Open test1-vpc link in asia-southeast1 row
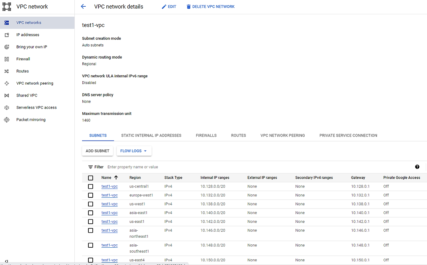The width and height of the screenshot is (427, 265). 109,245
